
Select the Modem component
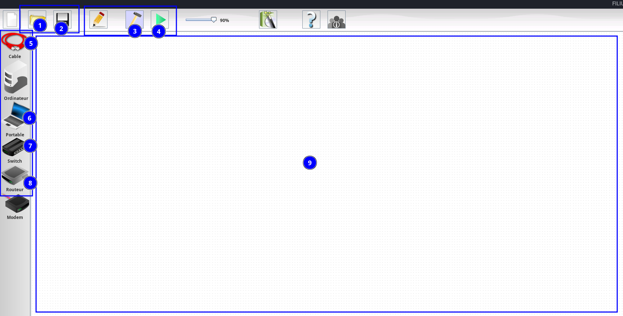coord(15,207)
